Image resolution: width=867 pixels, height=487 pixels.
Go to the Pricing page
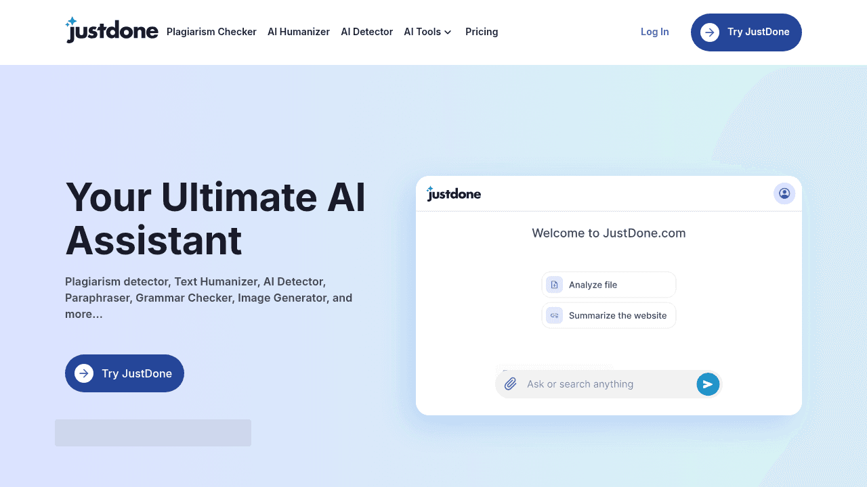click(482, 32)
